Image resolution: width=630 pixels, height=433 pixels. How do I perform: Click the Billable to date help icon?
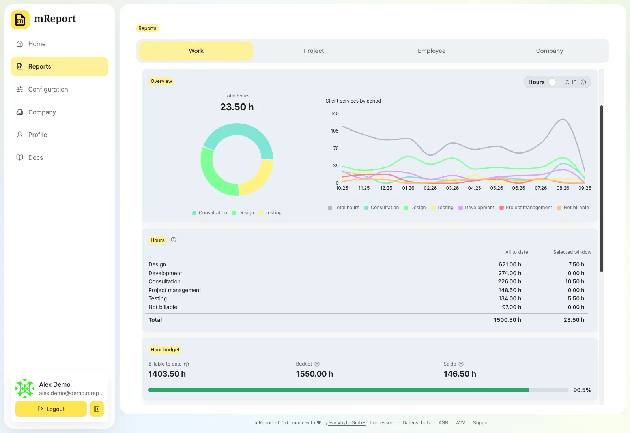tap(187, 364)
